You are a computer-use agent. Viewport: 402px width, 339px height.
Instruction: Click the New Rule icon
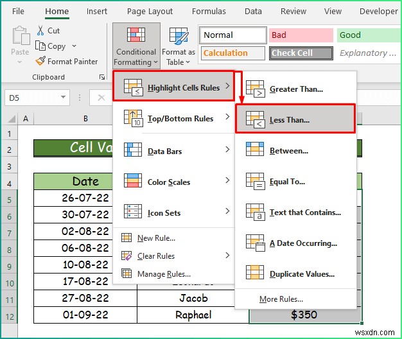pos(127,238)
